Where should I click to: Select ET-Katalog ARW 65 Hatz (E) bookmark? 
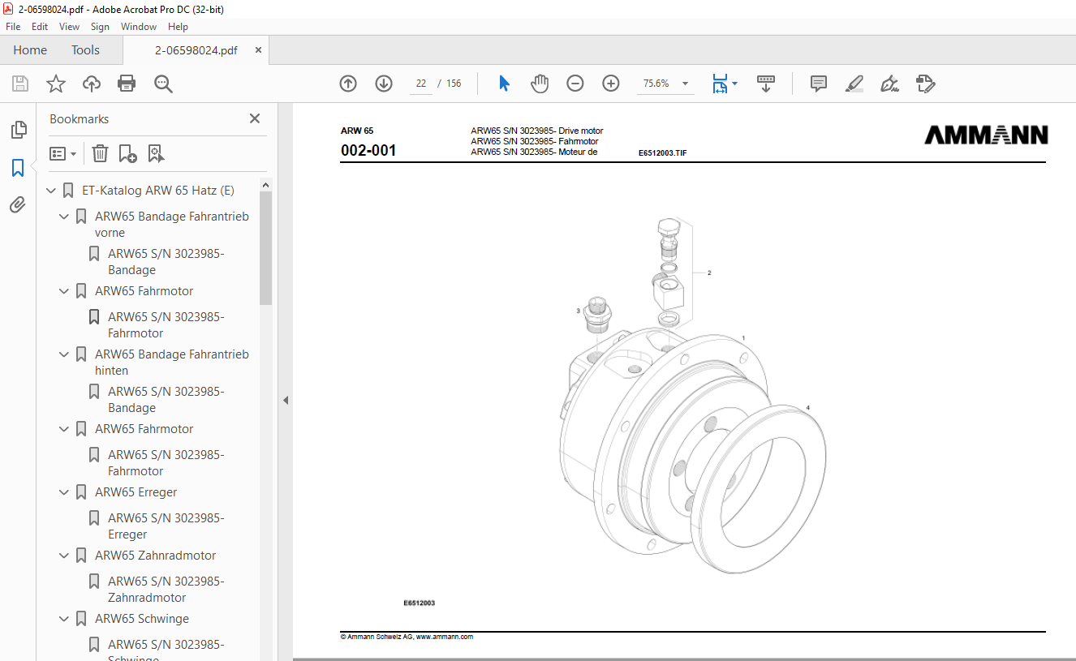point(158,191)
